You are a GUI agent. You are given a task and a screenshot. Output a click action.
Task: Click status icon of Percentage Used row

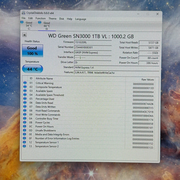pyautogui.click(x=25, y=99)
